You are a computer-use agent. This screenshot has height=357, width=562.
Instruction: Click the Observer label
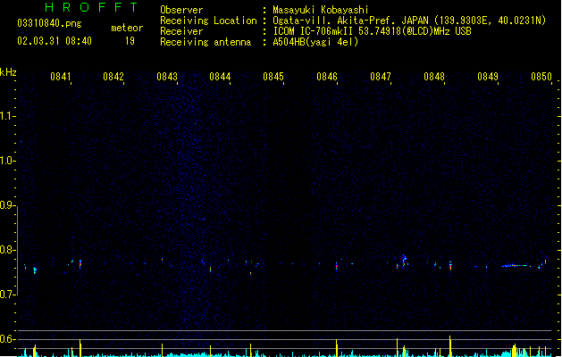tap(181, 10)
